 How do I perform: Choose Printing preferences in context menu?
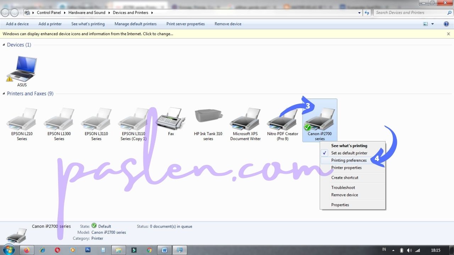click(x=353, y=160)
